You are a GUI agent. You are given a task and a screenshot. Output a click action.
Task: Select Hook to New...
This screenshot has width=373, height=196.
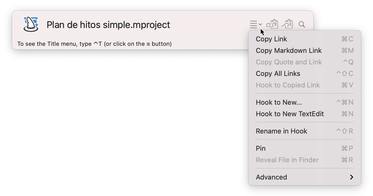(279, 102)
